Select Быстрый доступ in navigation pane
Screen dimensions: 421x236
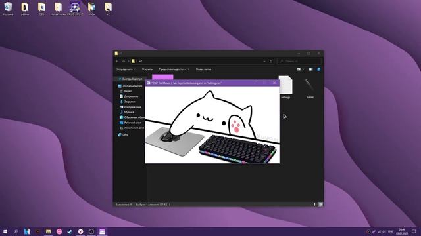(130, 79)
